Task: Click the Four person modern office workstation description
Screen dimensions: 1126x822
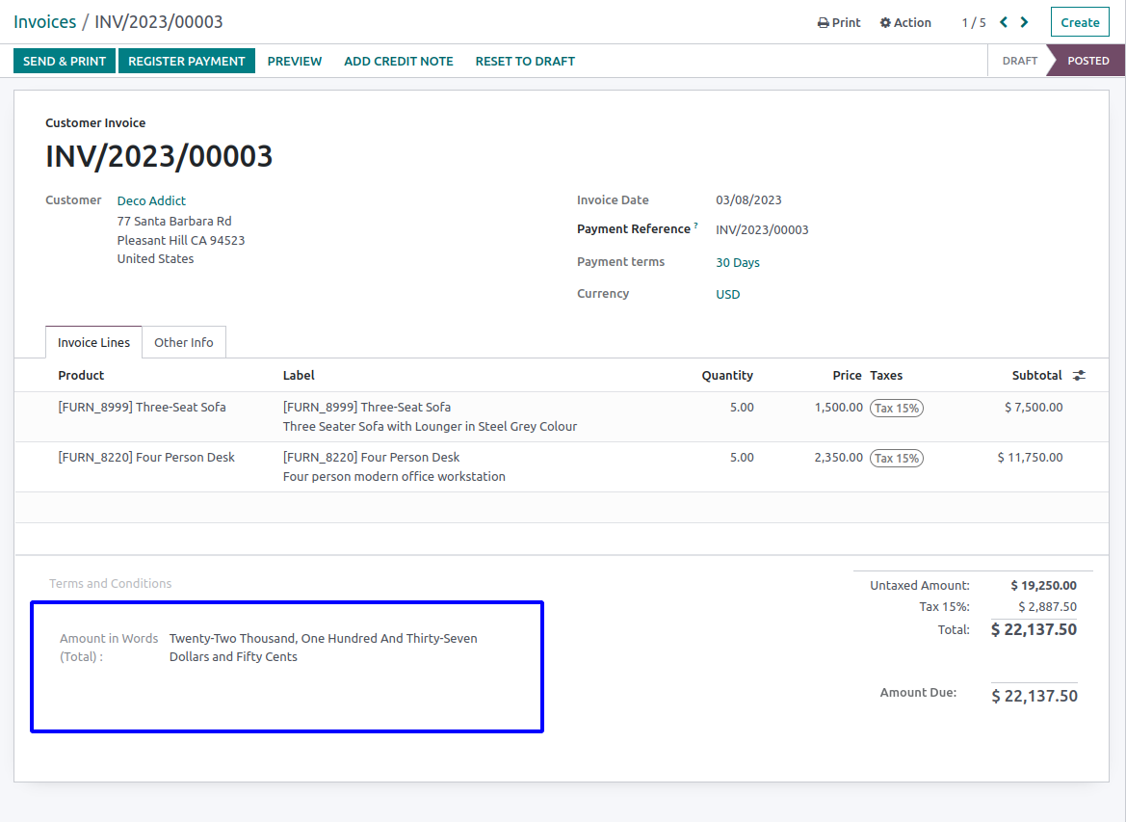Action: 394,476
